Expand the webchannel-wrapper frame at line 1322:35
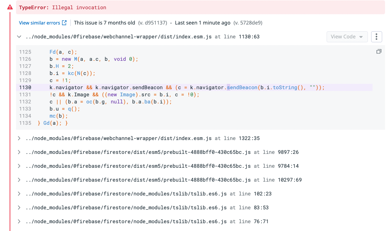390x231 pixels. click(19, 138)
